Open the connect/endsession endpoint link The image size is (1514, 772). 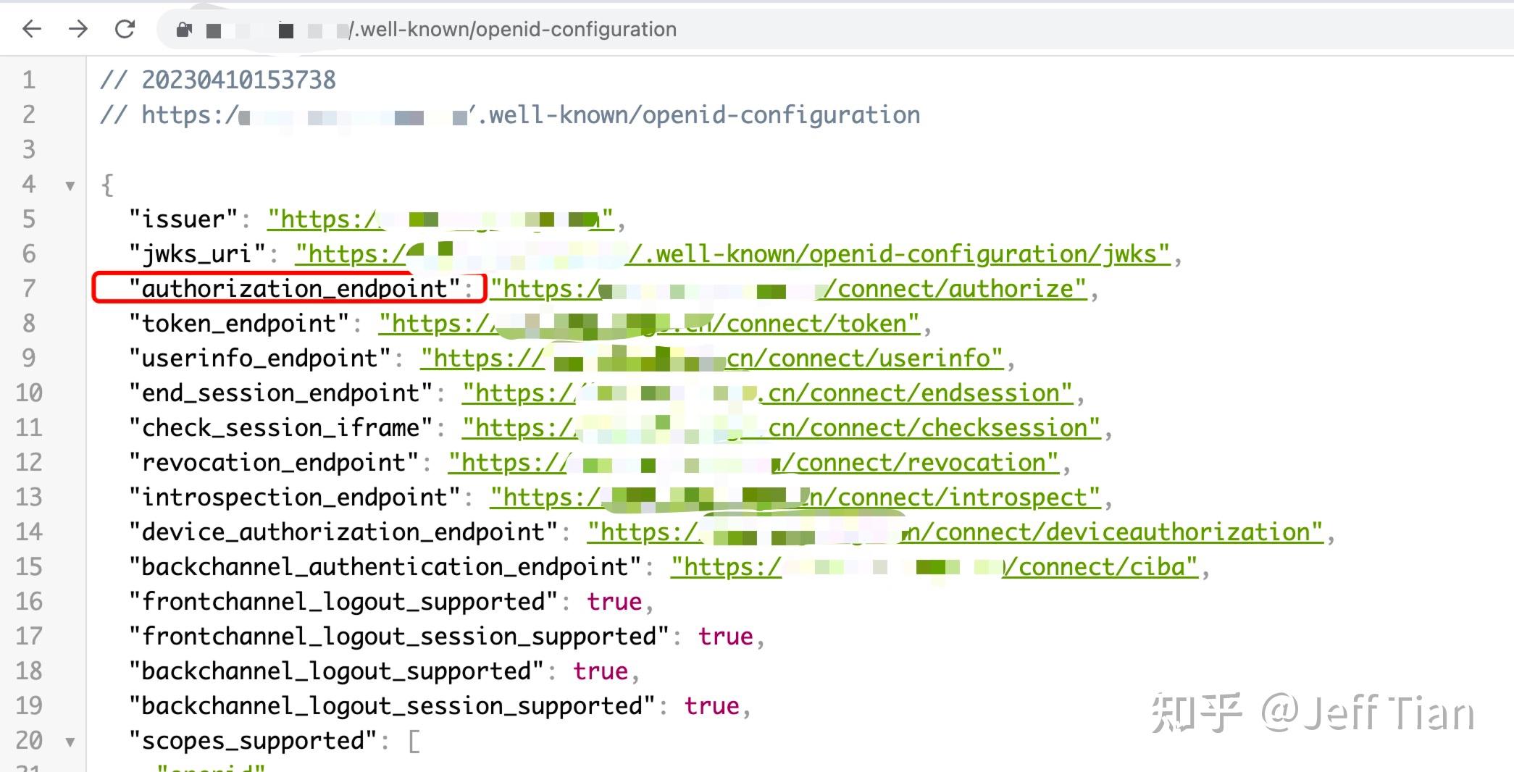pos(768,393)
